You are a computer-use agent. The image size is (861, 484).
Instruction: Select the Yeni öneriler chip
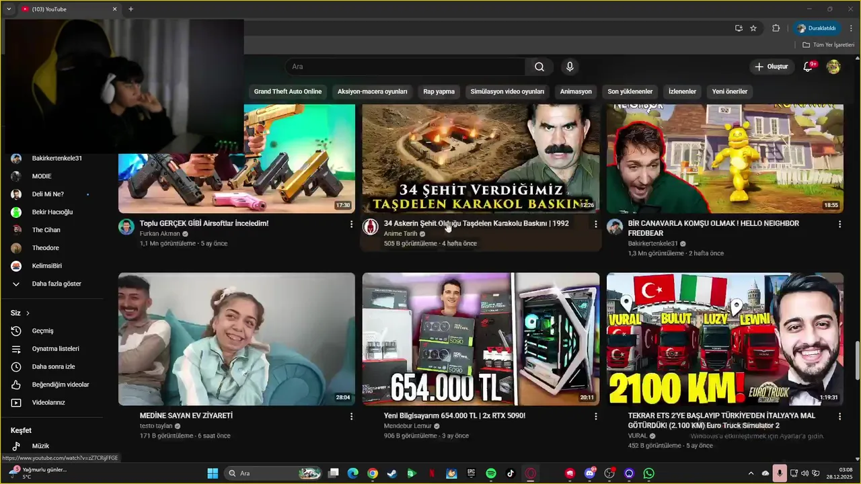click(730, 91)
